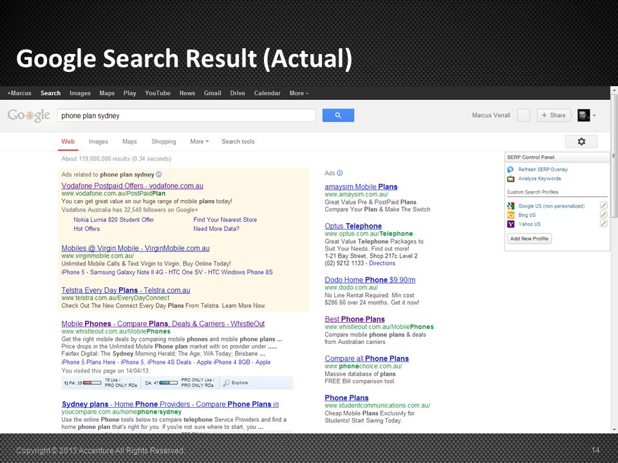Edit the Yahoo US profile pencil icon

click(x=603, y=224)
